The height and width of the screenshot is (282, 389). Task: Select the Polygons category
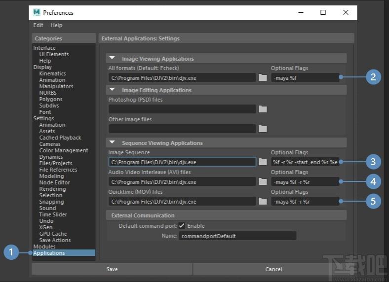coord(51,99)
